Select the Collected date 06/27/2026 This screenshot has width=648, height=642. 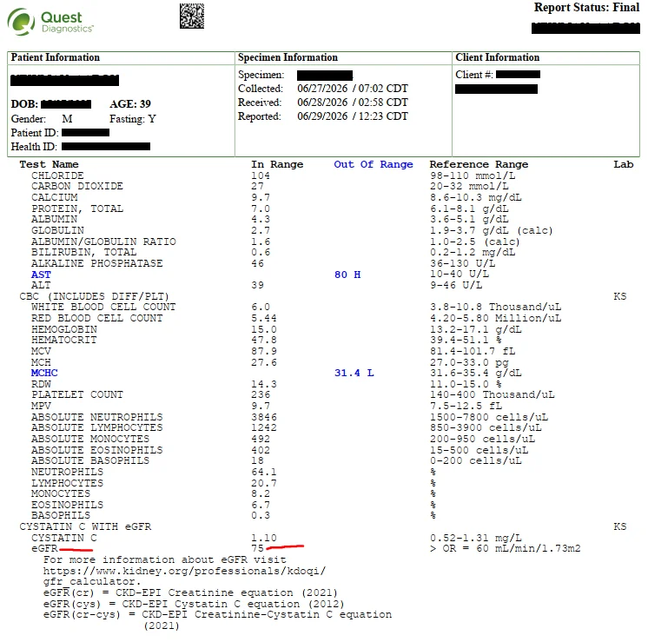(322, 89)
